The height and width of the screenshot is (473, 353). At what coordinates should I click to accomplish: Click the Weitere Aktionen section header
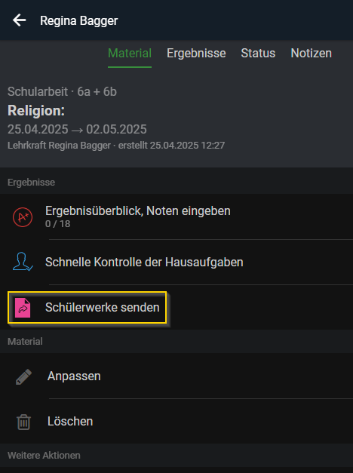tap(44, 455)
